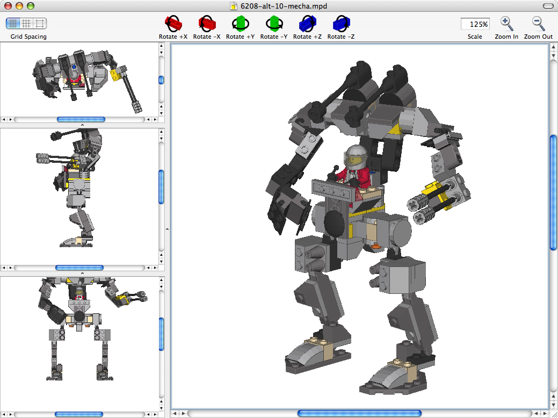Rotate the model around the -Y axis
The image size is (558, 418).
click(274, 24)
